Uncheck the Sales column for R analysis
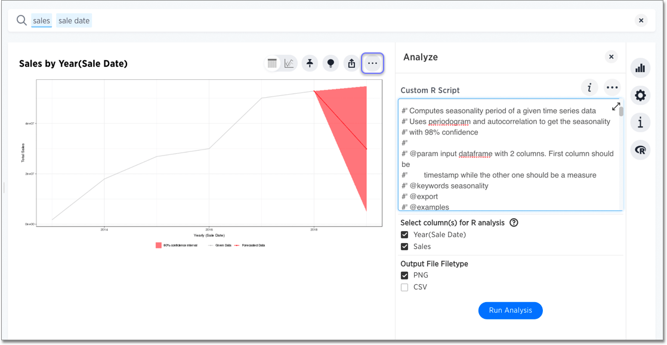 pos(404,246)
